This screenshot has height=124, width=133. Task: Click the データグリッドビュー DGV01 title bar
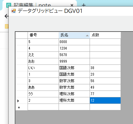[71, 11]
